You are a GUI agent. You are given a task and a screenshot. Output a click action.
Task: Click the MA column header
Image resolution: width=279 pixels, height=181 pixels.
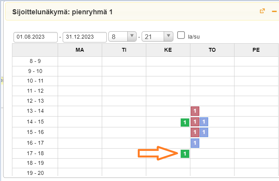point(80,50)
